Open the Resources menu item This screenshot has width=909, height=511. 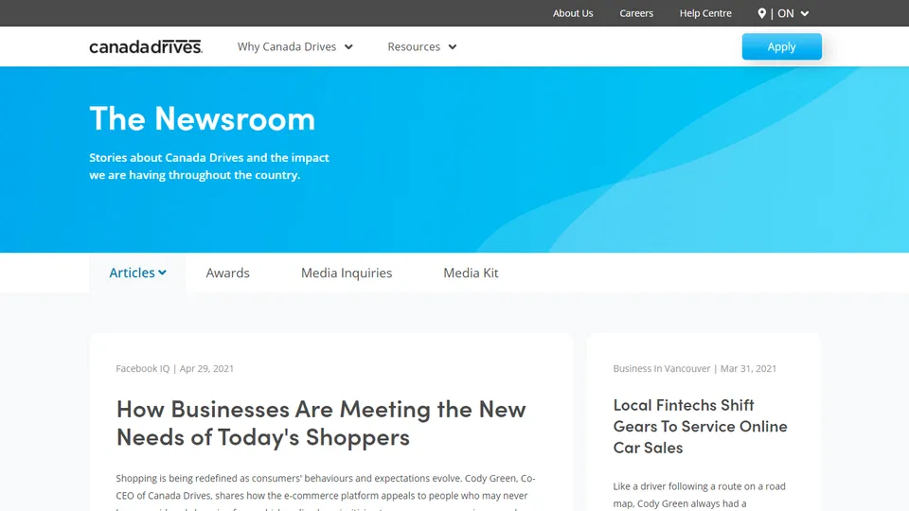click(422, 46)
